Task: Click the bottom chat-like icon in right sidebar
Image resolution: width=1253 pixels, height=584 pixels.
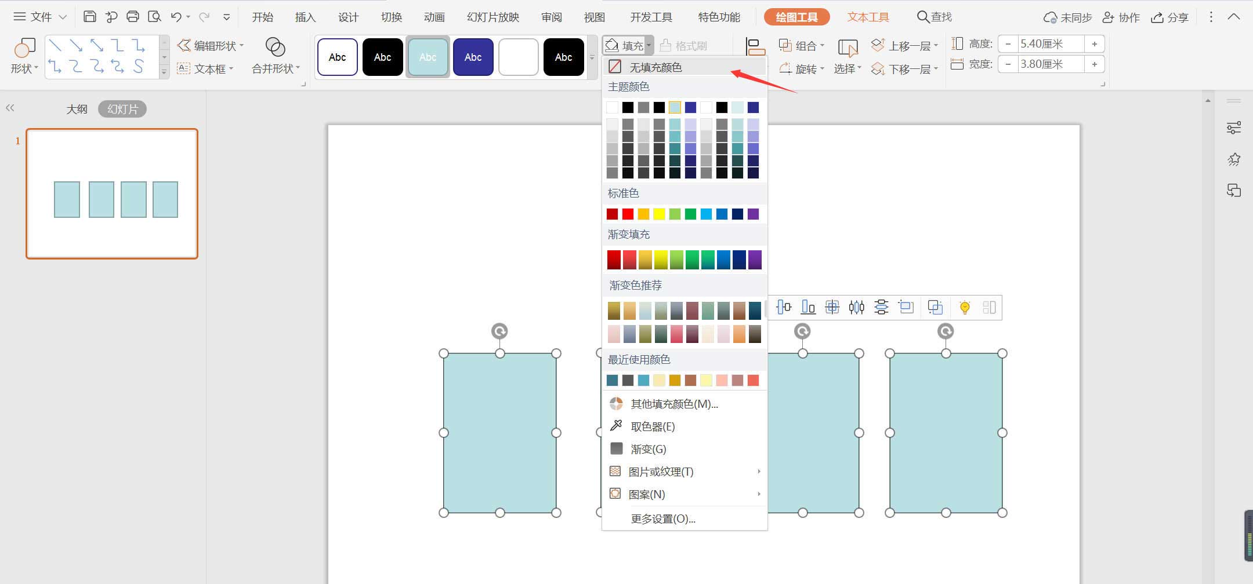Action: (x=1234, y=191)
